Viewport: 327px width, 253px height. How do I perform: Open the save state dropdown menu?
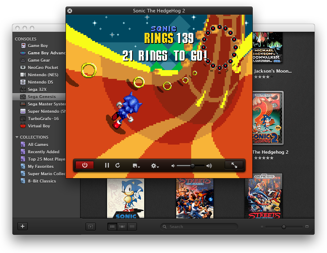tap(137, 166)
